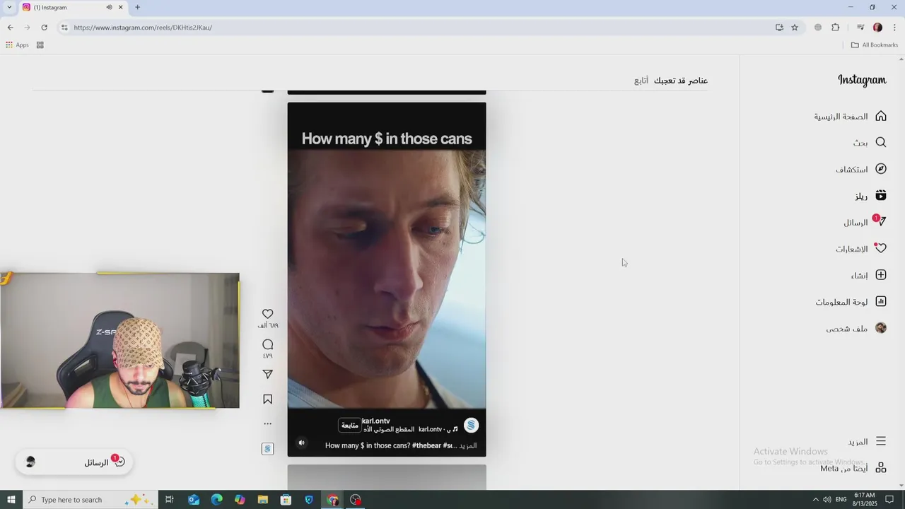Open the All Bookmarks folder
The height and width of the screenshot is (509, 905).
point(875,45)
